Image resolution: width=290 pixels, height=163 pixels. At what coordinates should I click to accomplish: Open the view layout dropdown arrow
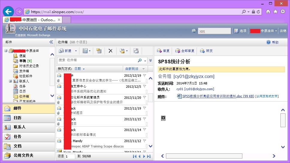click(x=90, y=51)
